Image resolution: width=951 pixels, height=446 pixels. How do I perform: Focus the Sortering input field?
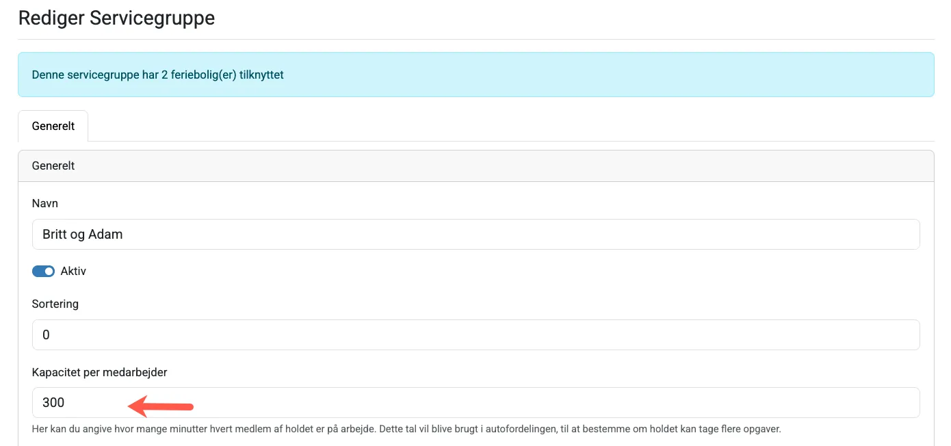[475, 334]
